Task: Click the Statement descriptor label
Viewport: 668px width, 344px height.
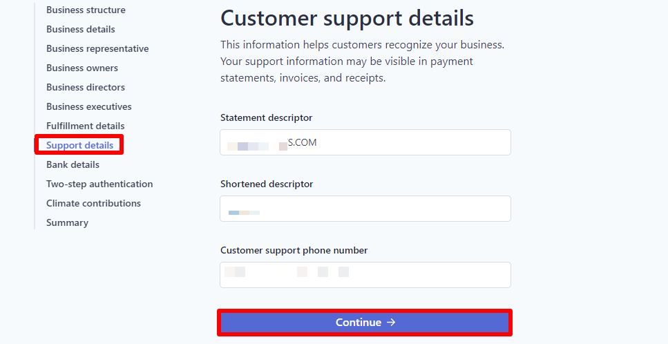Action: (x=267, y=118)
